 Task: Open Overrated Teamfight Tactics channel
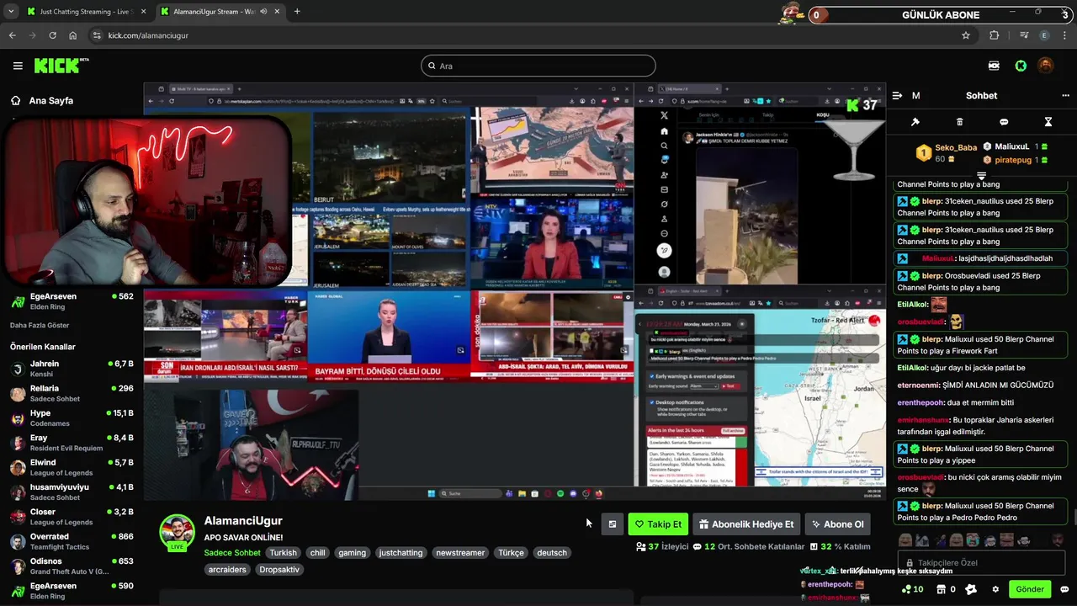pos(72,541)
